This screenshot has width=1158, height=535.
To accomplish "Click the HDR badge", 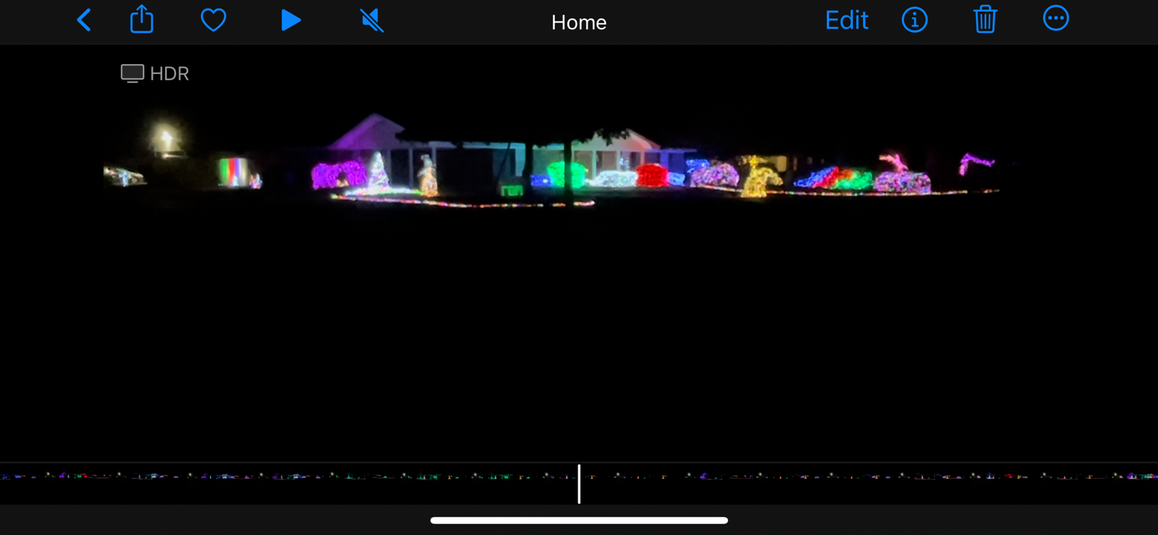I will 155,73.
